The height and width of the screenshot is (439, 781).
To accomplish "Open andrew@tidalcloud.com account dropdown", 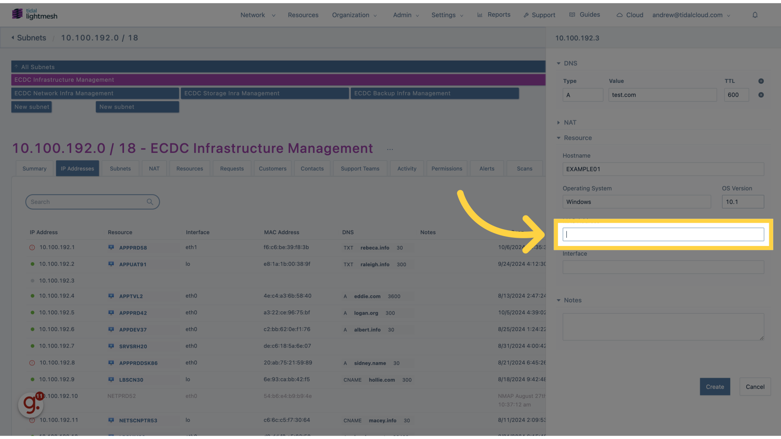I will pos(691,15).
